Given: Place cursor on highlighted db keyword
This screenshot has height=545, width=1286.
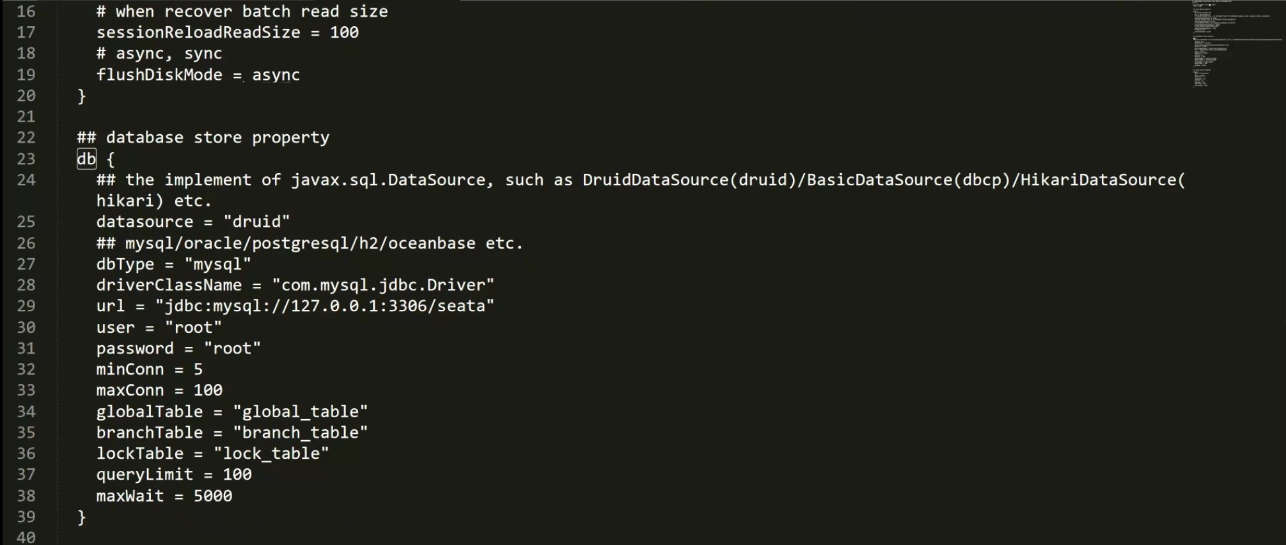Looking at the screenshot, I should point(86,158).
